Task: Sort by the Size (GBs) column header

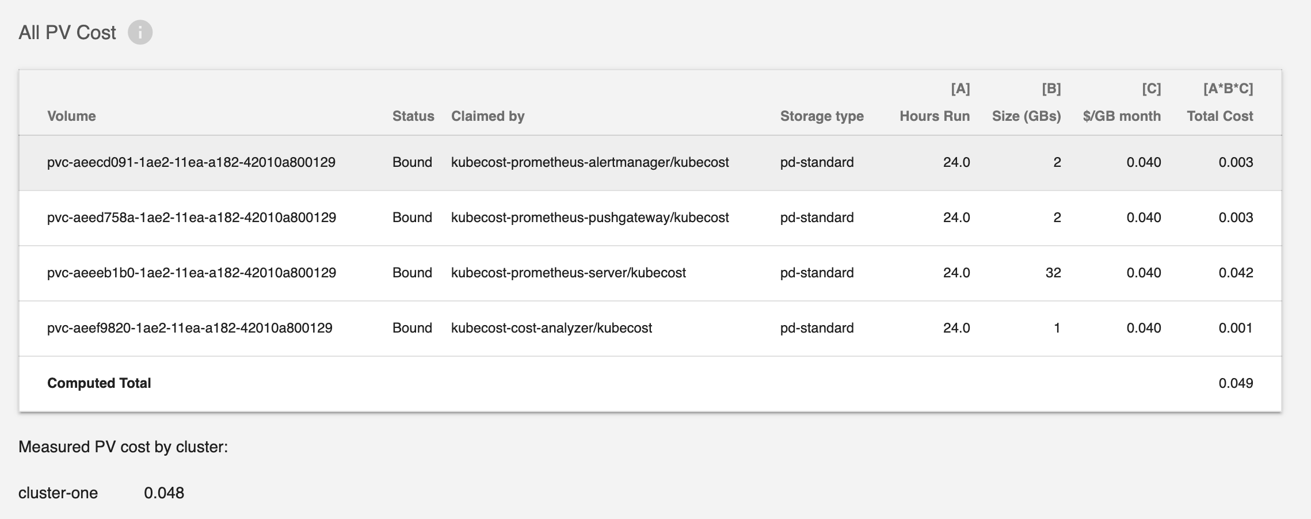Action: coord(1026,116)
